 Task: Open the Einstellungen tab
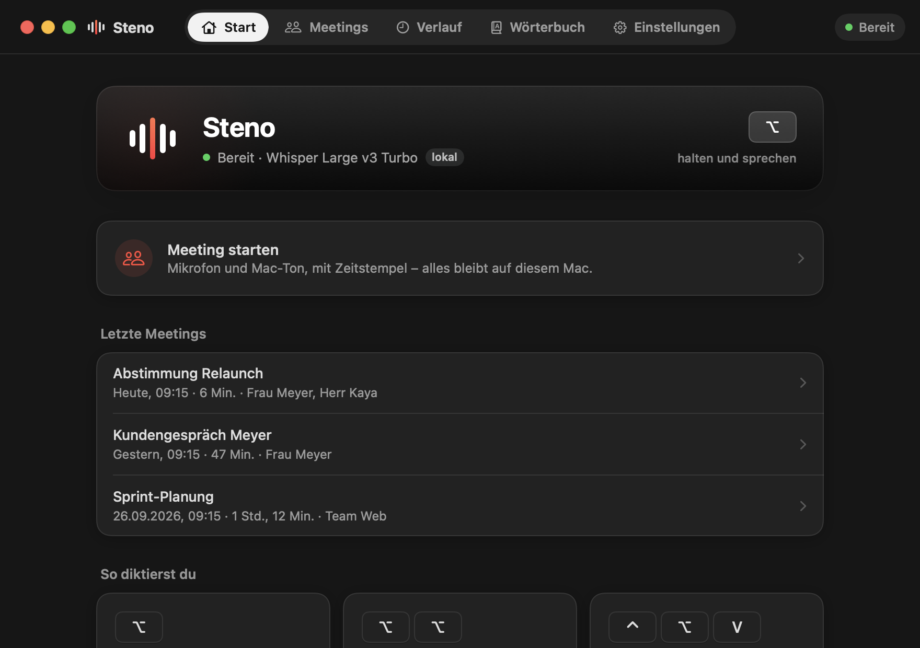tap(666, 27)
